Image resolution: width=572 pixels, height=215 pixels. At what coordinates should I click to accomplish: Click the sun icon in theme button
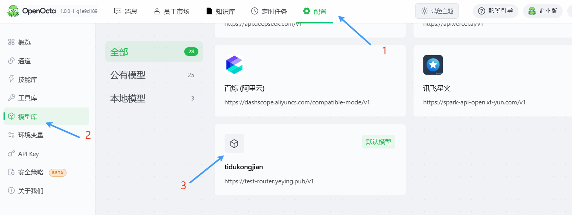pyautogui.click(x=425, y=11)
